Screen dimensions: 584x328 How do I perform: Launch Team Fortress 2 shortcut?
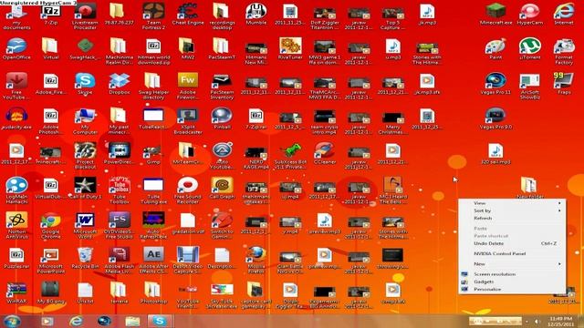[x=153, y=12]
